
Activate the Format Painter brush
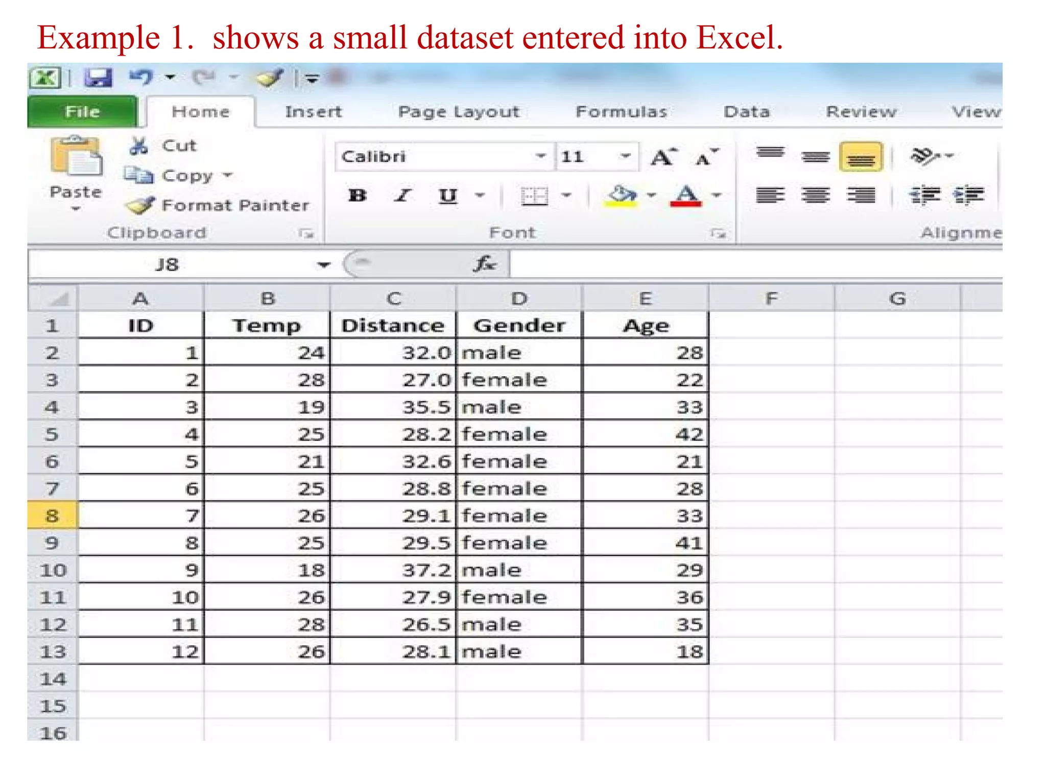point(140,206)
